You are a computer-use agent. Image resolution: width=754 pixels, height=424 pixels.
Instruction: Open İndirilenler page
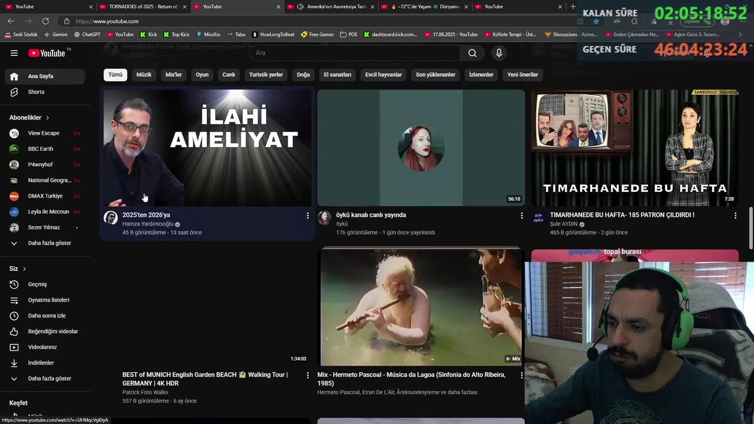click(x=45, y=363)
